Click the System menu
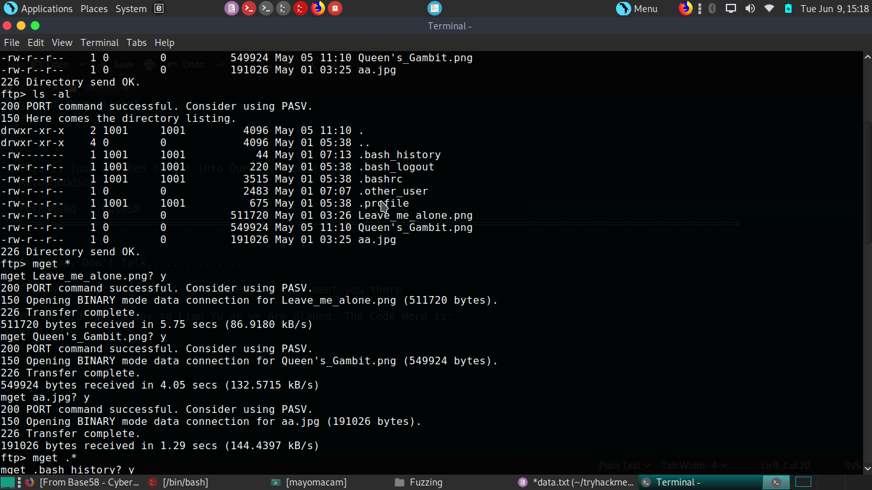The width and height of the screenshot is (872, 490). 131,9
